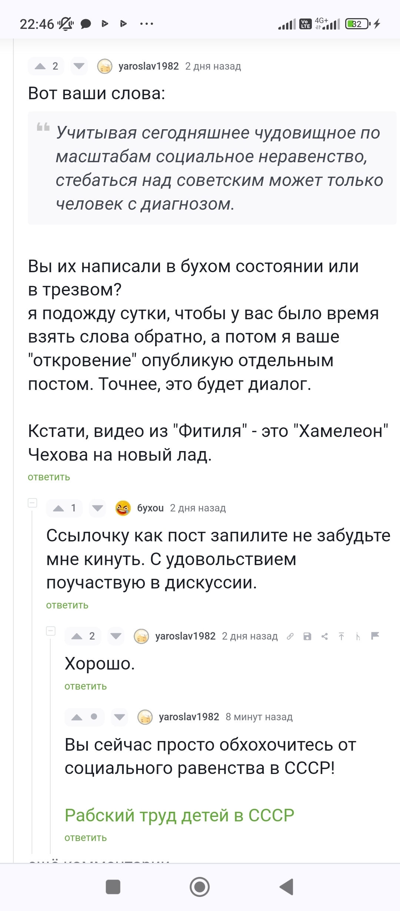
Task: Jump to parent comment arrow icon
Action: pyautogui.click(x=341, y=636)
